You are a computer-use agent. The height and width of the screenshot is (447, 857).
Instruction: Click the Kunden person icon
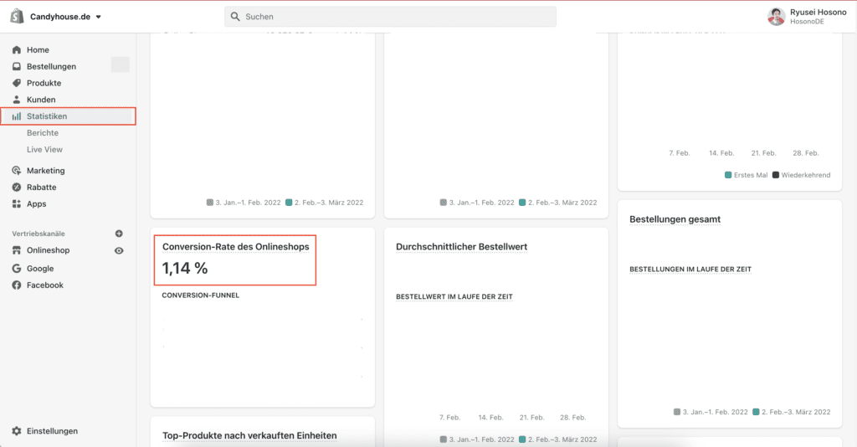click(x=17, y=100)
